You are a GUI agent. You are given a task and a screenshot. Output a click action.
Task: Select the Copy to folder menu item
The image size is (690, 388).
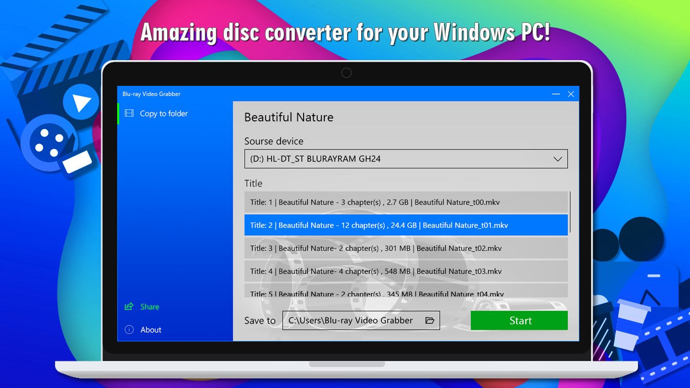point(175,114)
